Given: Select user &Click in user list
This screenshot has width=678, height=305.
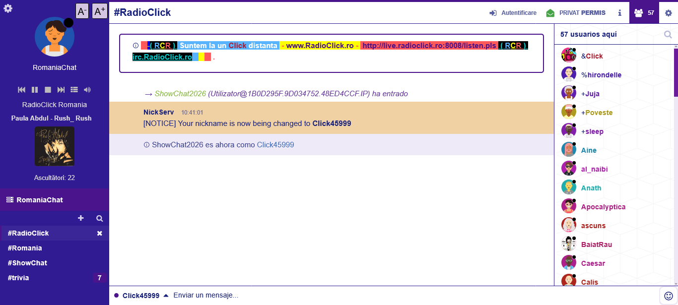Looking at the screenshot, I should [x=592, y=56].
